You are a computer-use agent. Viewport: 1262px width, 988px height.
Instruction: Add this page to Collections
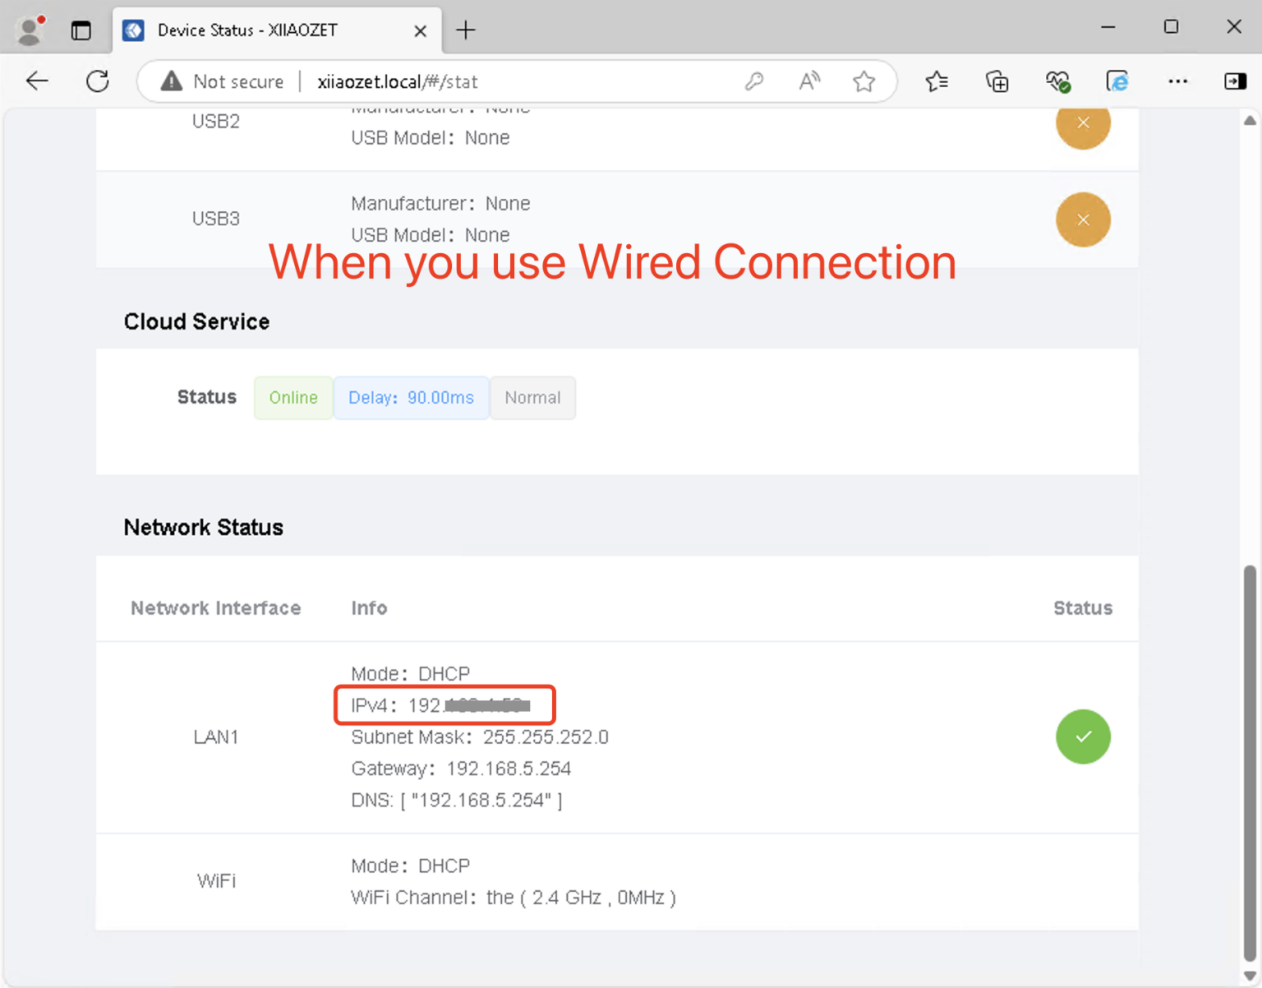(x=997, y=81)
